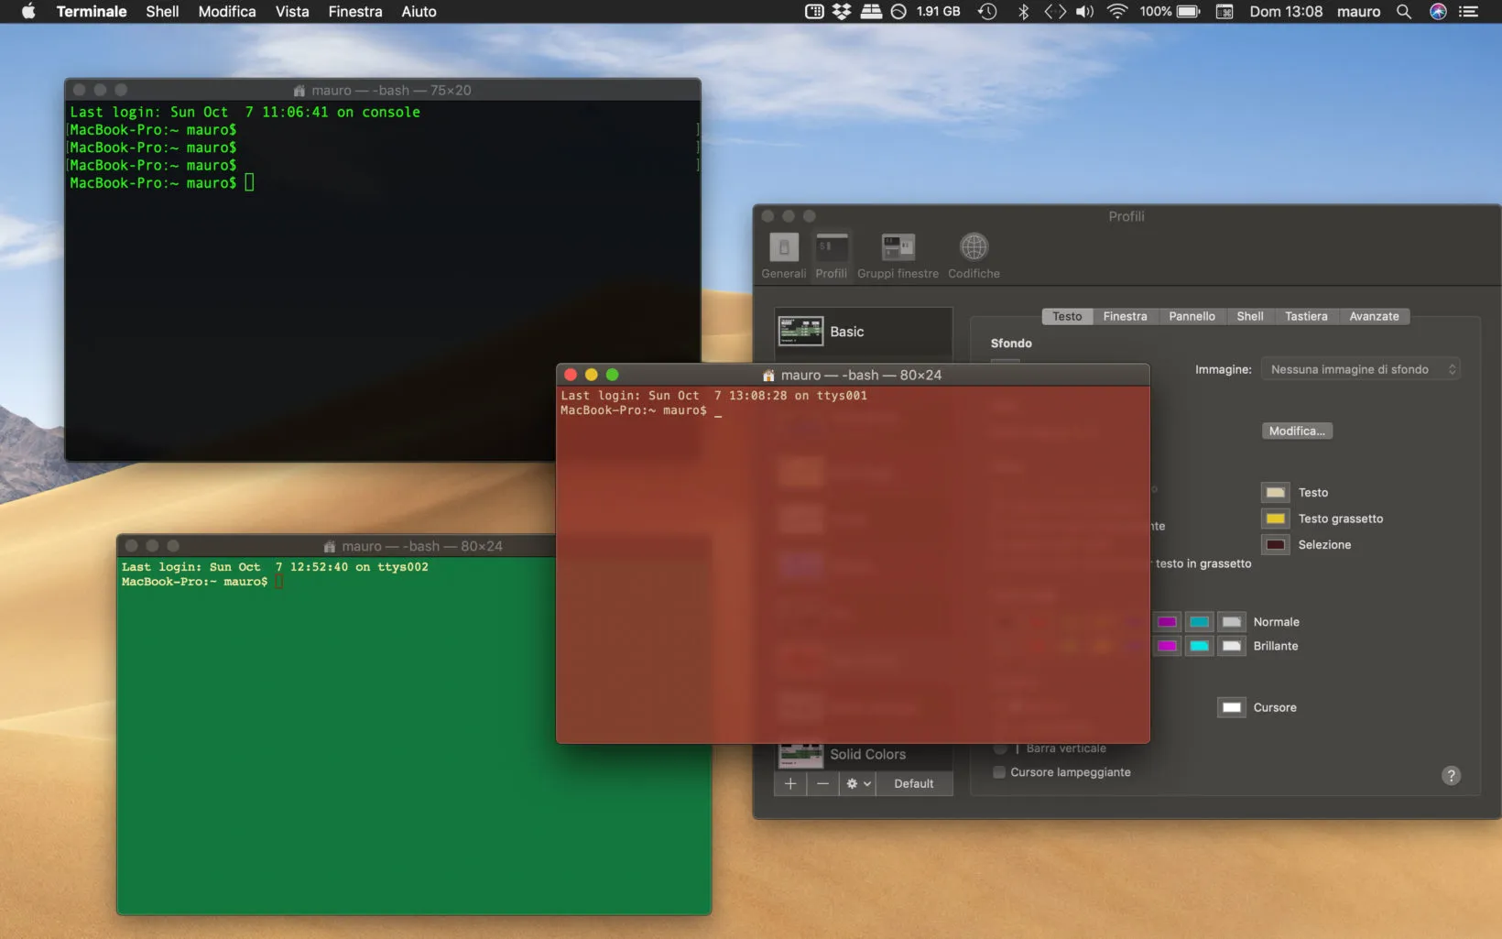
Task: Switch to the Finestra tab
Action: coord(1125,316)
